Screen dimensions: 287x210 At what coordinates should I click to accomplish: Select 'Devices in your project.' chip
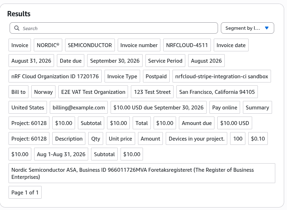(197, 138)
